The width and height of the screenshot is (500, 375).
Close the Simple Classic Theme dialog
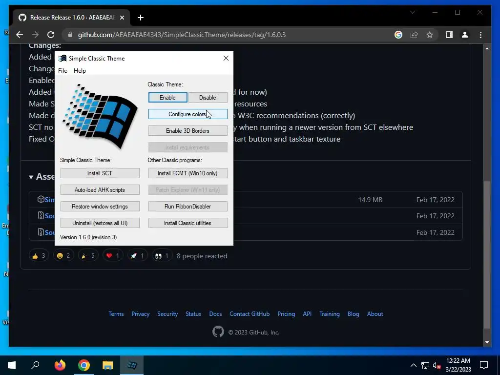pos(226,58)
